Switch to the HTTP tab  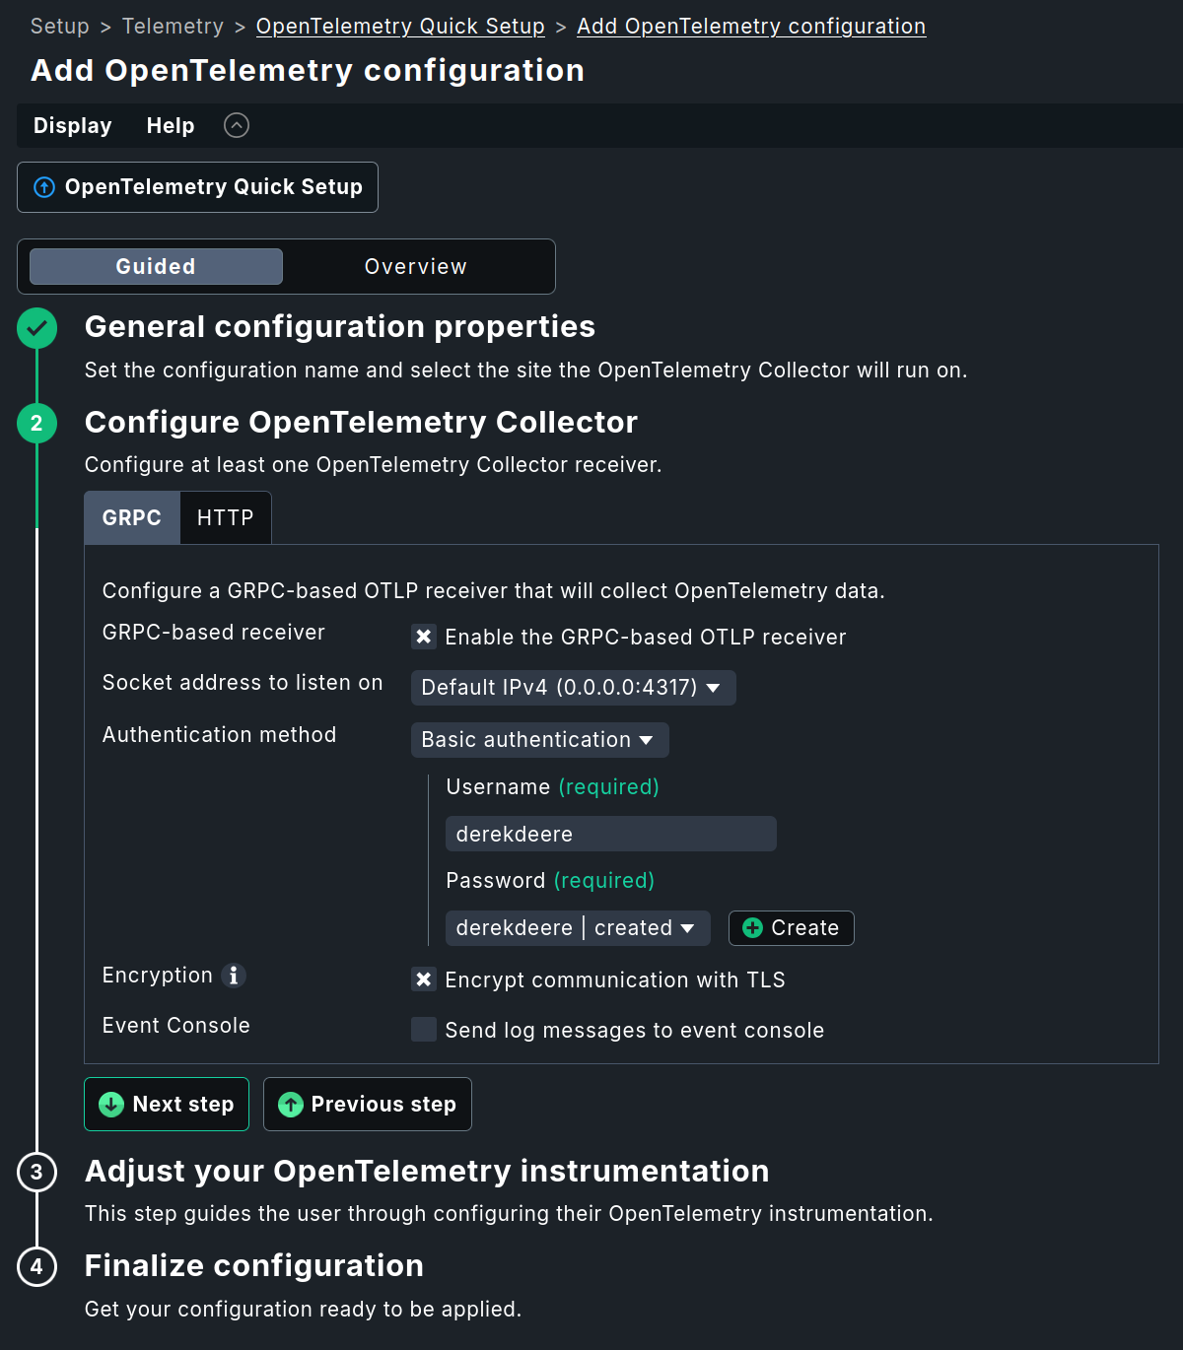pos(226,518)
